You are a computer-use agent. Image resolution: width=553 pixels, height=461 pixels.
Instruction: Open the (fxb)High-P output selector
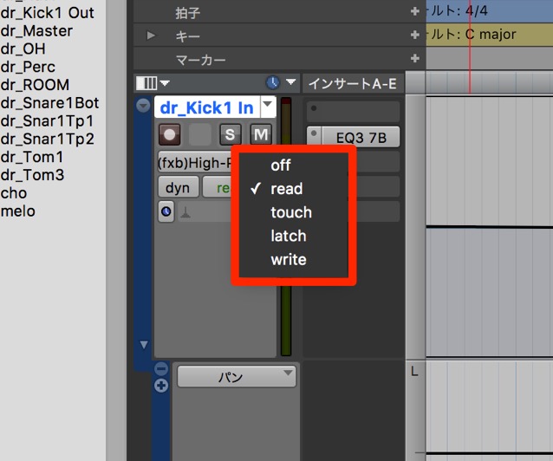tap(195, 162)
